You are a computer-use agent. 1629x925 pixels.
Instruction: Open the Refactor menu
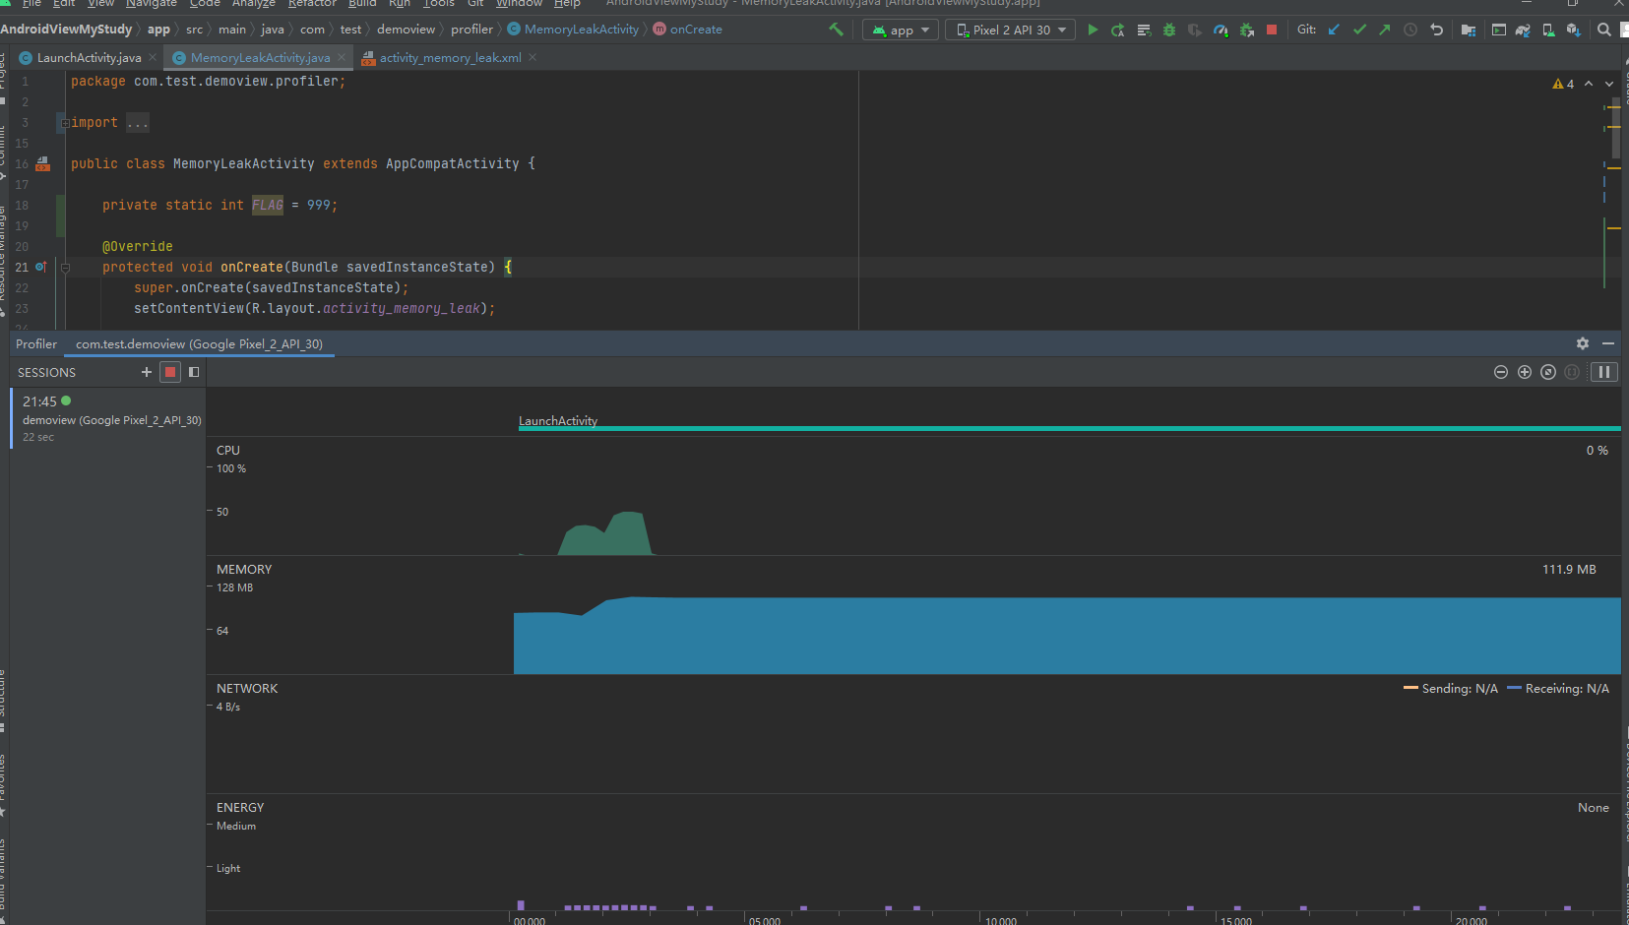pos(312,4)
